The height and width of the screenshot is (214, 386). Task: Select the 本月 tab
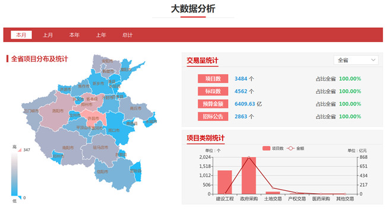coord(21,35)
